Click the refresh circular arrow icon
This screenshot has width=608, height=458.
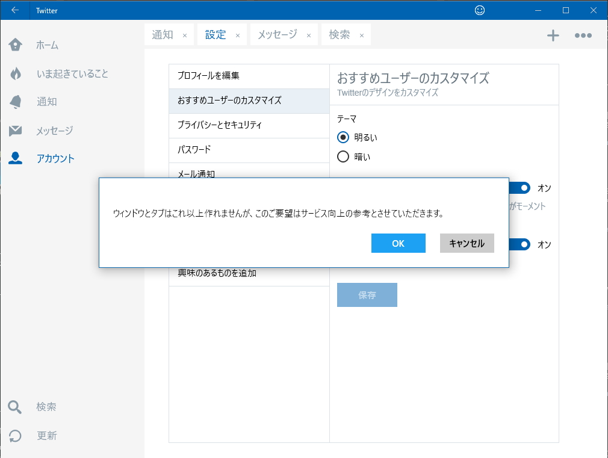click(x=15, y=436)
